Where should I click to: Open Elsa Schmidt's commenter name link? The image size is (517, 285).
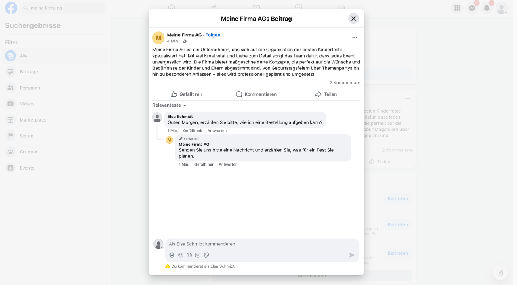180,117
